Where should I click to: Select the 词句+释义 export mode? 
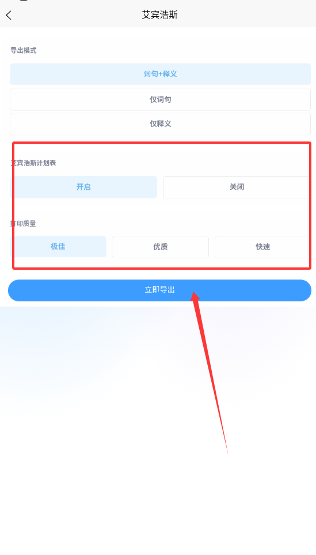tap(160, 74)
